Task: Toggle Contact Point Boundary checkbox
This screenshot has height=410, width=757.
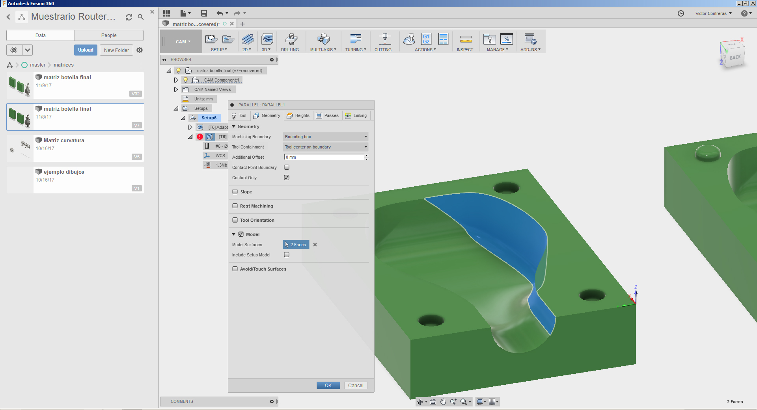Action: click(287, 167)
